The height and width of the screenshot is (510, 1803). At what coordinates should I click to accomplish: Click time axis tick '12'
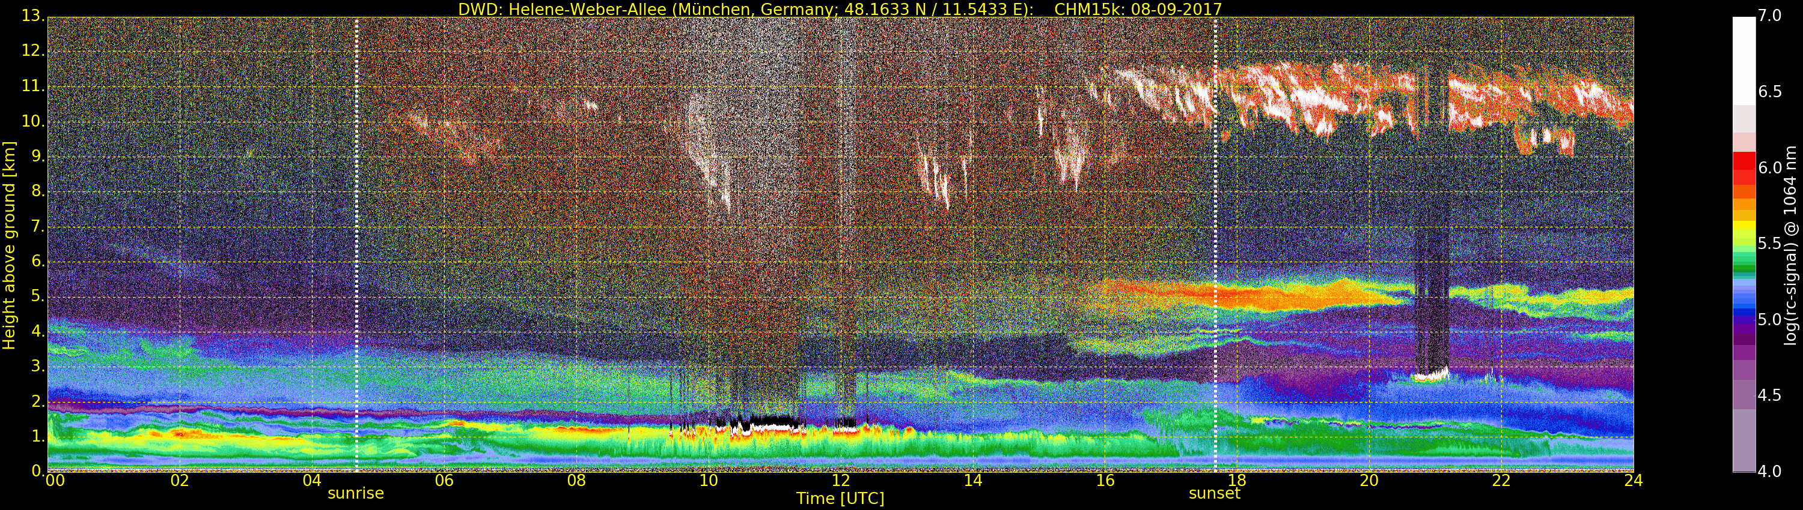(x=841, y=481)
